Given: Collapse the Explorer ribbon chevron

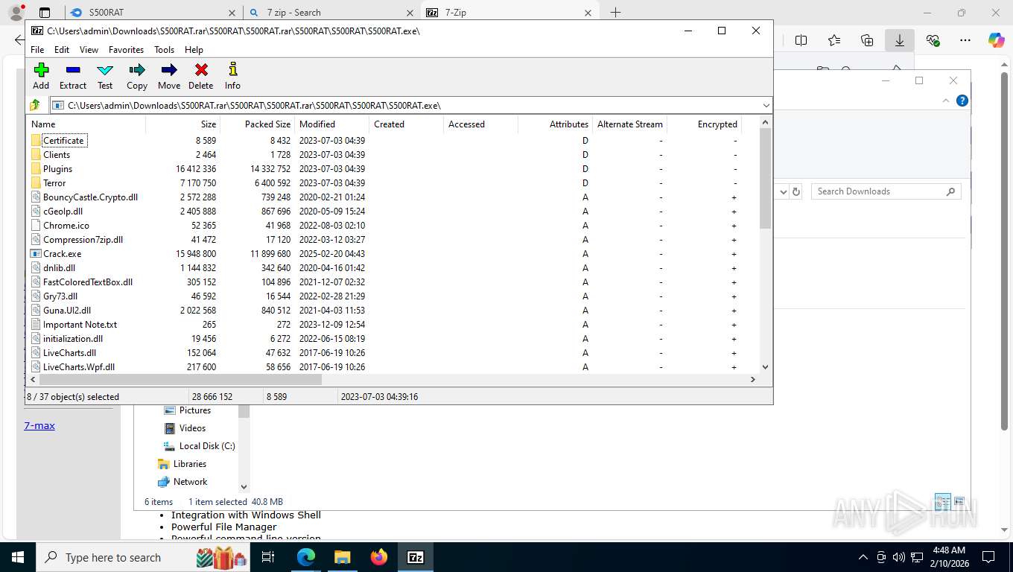Looking at the screenshot, I should click(x=946, y=101).
